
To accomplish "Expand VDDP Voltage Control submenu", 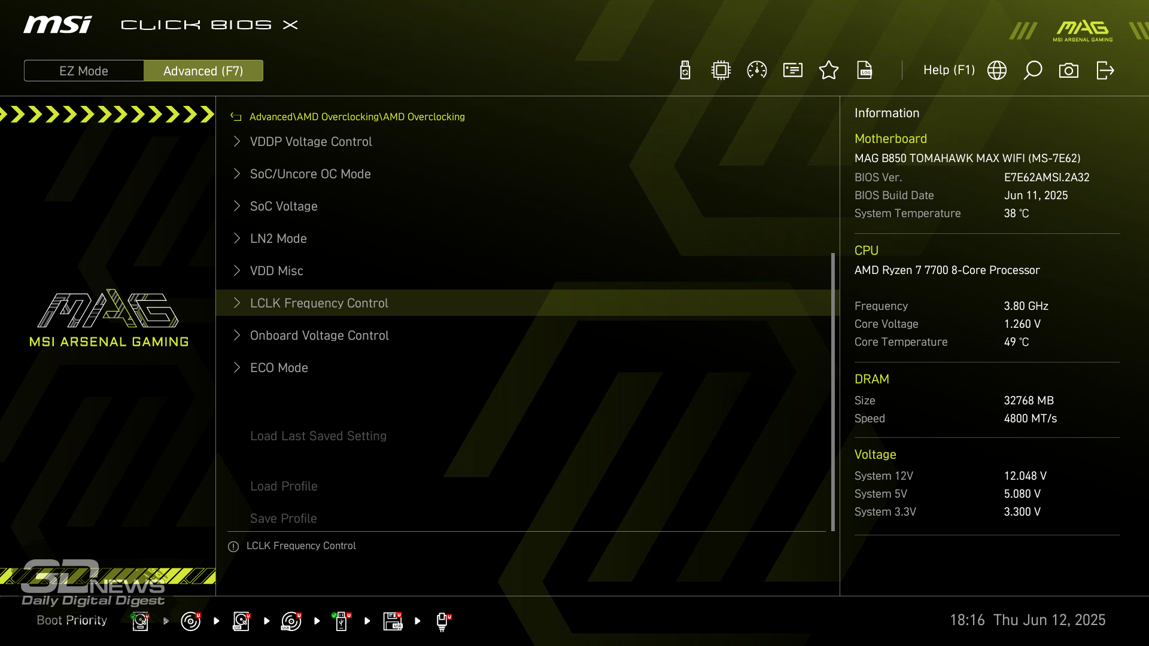I will coord(527,142).
